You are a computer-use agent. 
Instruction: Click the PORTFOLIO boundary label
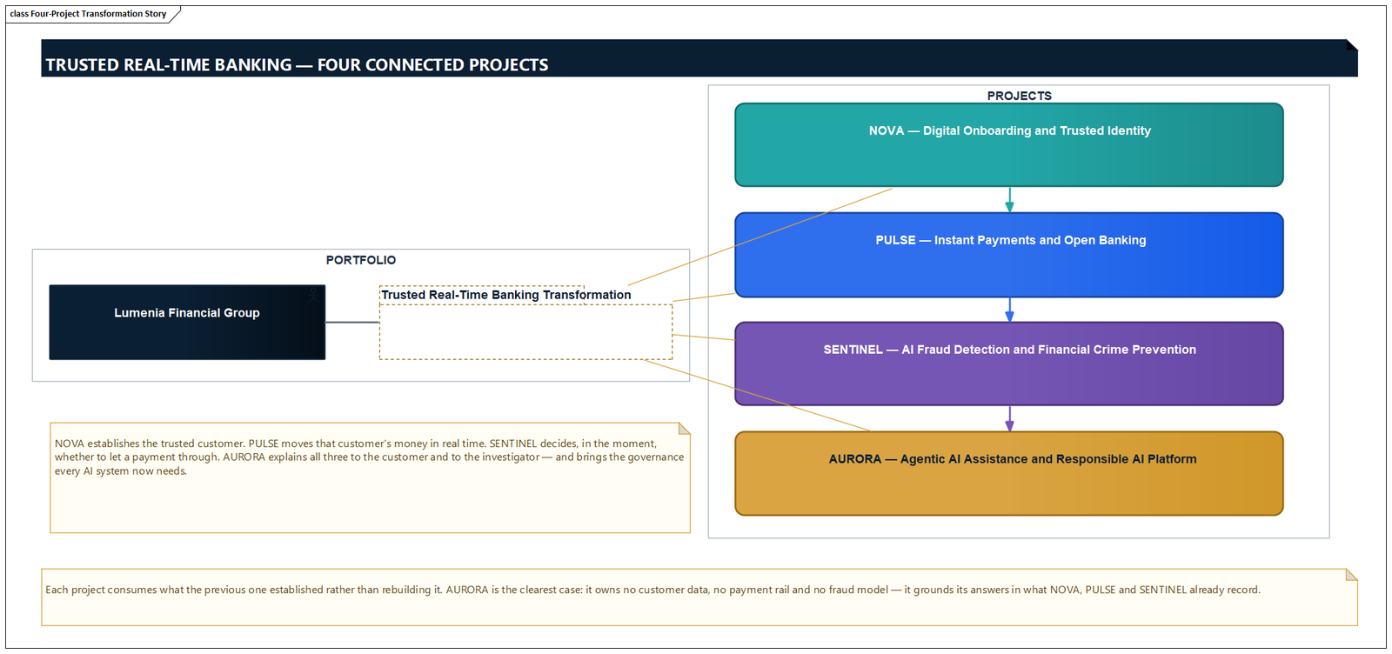click(x=361, y=260)
